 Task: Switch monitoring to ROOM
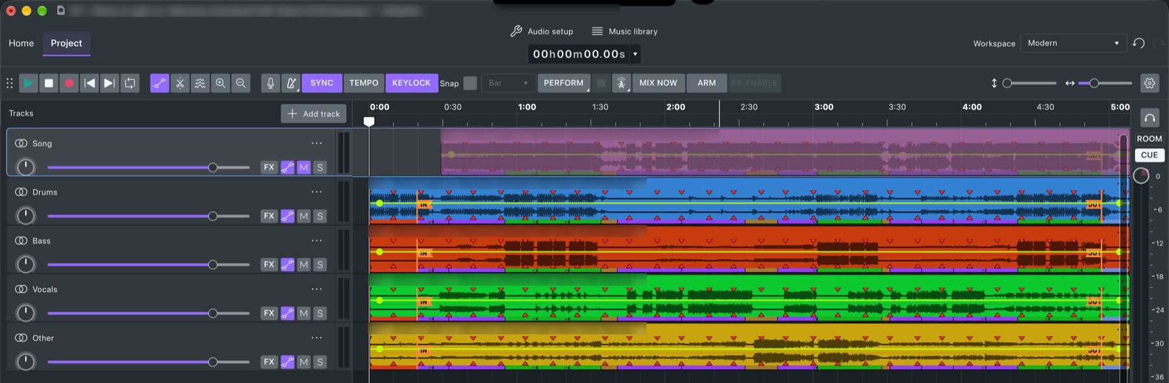pyautogui.click(x=1150, y=139)
